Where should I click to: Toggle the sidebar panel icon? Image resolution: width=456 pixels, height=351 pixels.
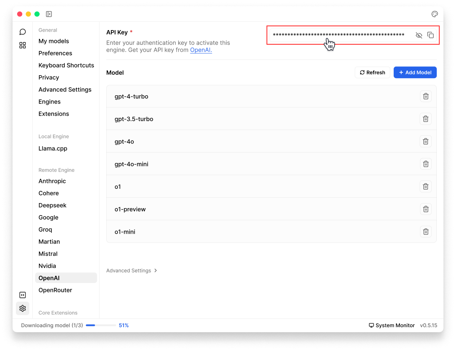click(49, 14)
